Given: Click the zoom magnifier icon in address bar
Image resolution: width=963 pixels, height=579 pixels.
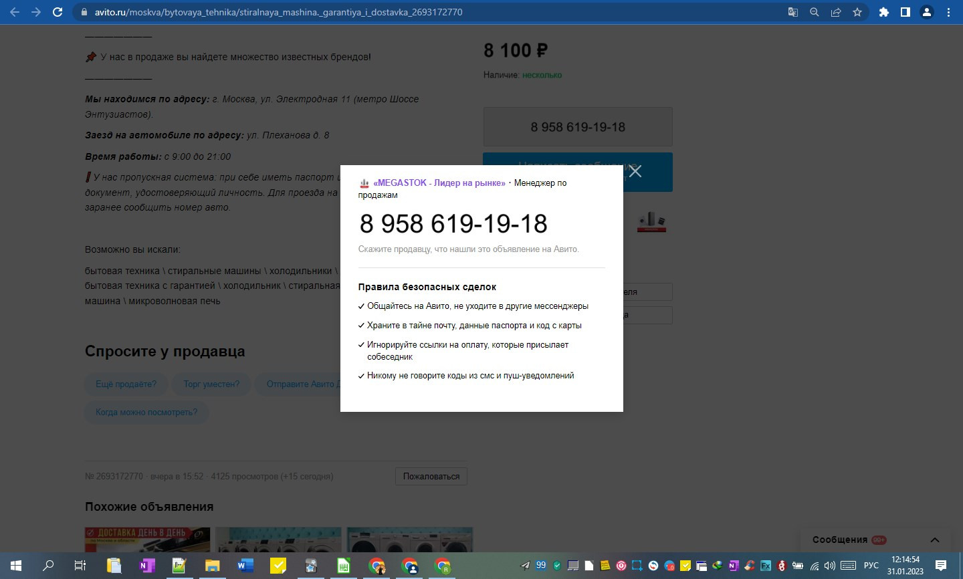Looking at the screenshot, I should [x=815, y=12].
